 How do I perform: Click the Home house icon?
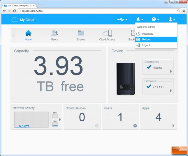28,33
